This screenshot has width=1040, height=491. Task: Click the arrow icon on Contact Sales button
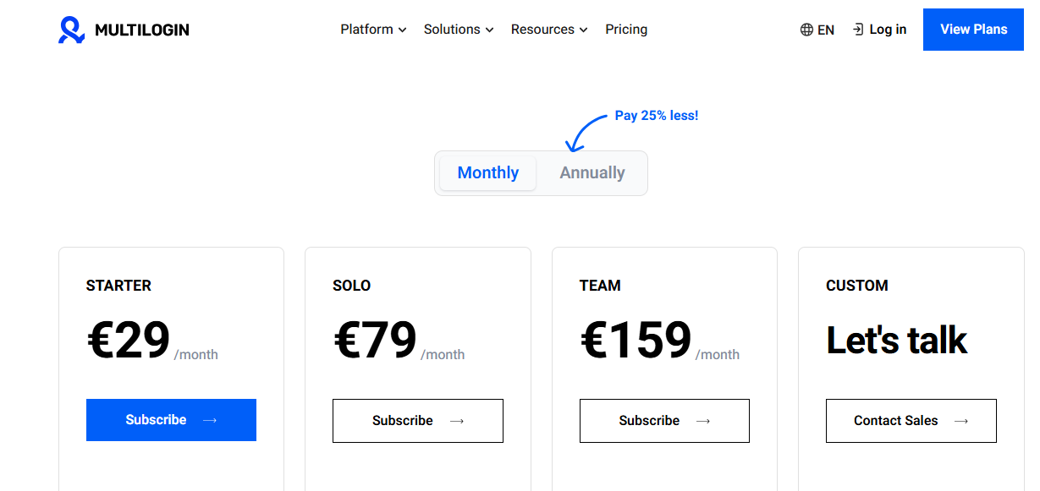pyautogui.click(x=960, y=420)
